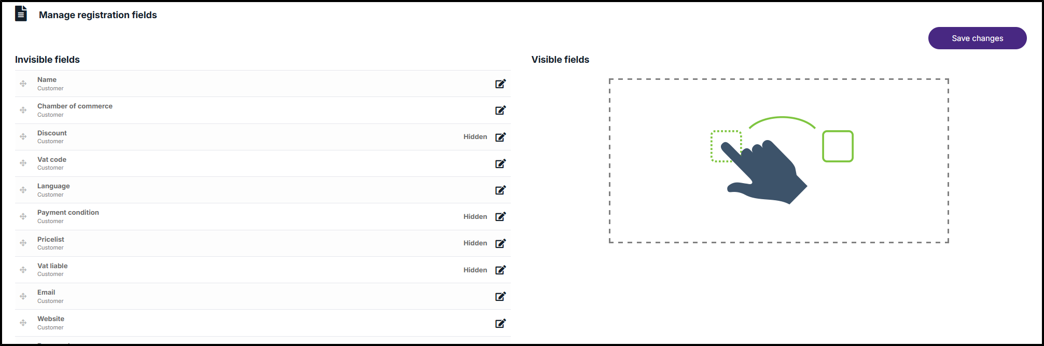Click drag handle beside Discount
Screen dimensions: 1044x346
[x=23, y=137]
